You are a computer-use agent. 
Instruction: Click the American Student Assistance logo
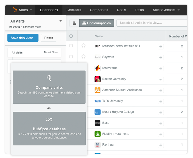pyautogui.click(x=97, y=90)
